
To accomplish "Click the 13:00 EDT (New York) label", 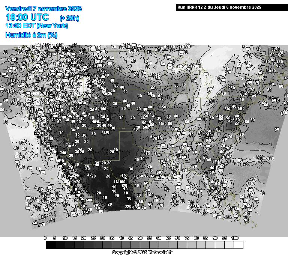I will [x=36, y=26].
